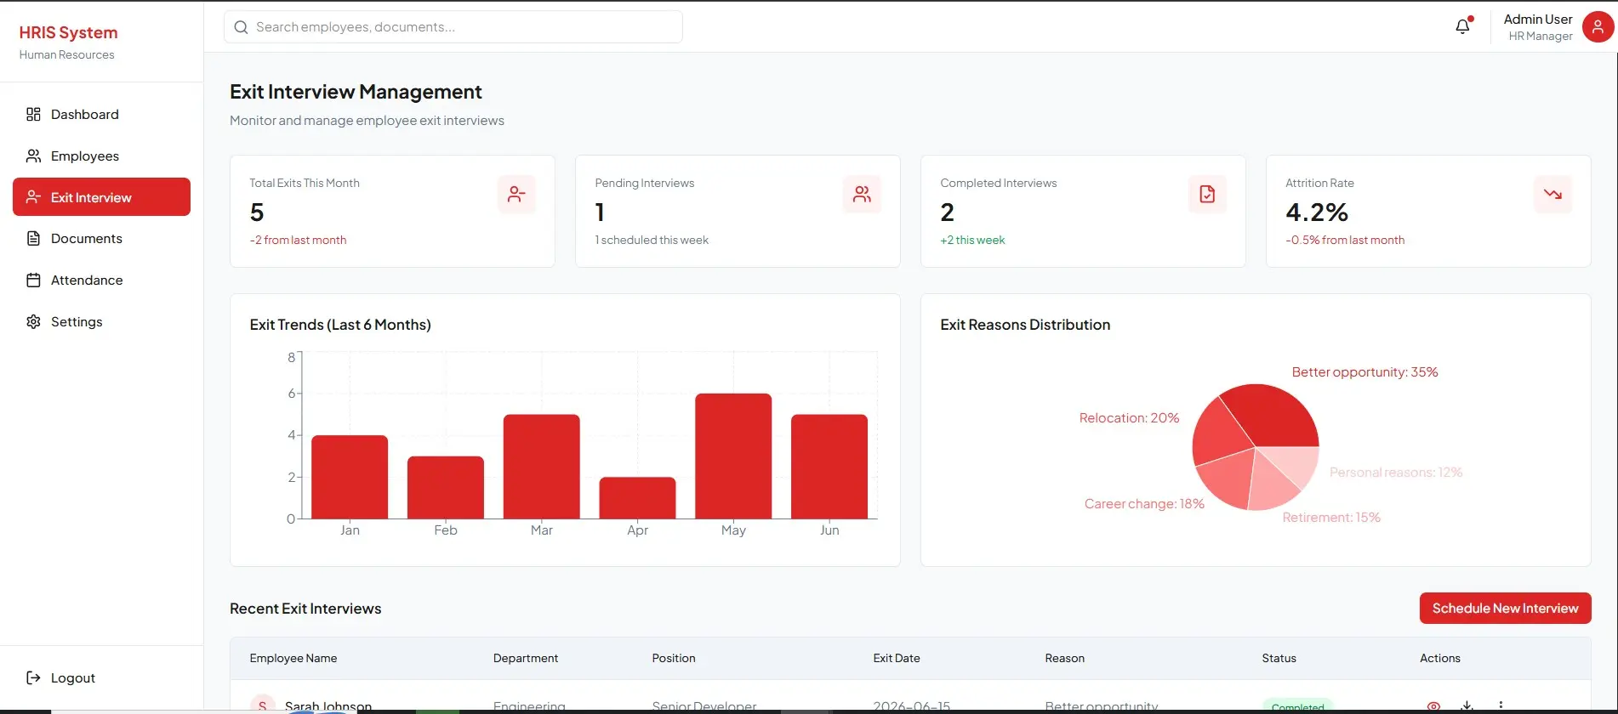Download Sarah Johnson's interview record

coord(1467,706)
